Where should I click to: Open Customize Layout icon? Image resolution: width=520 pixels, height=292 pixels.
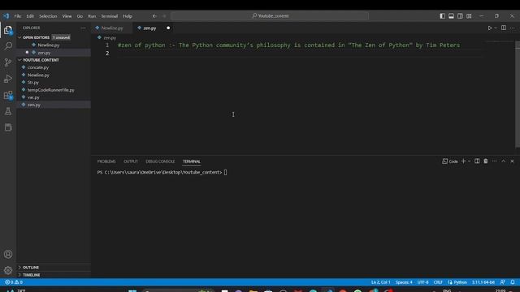pos(469,16)
